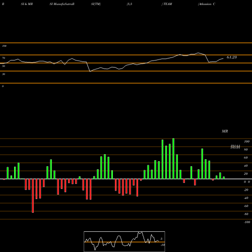Click the MR axis label 60
Image resolution: width=252 pixels, height=252 pixels.
pos(246,158)
